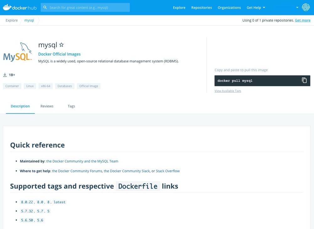The width and height of the screenshot is (314, 229).
Task: Click the Official Image tag chip
Action: point(89,86)
